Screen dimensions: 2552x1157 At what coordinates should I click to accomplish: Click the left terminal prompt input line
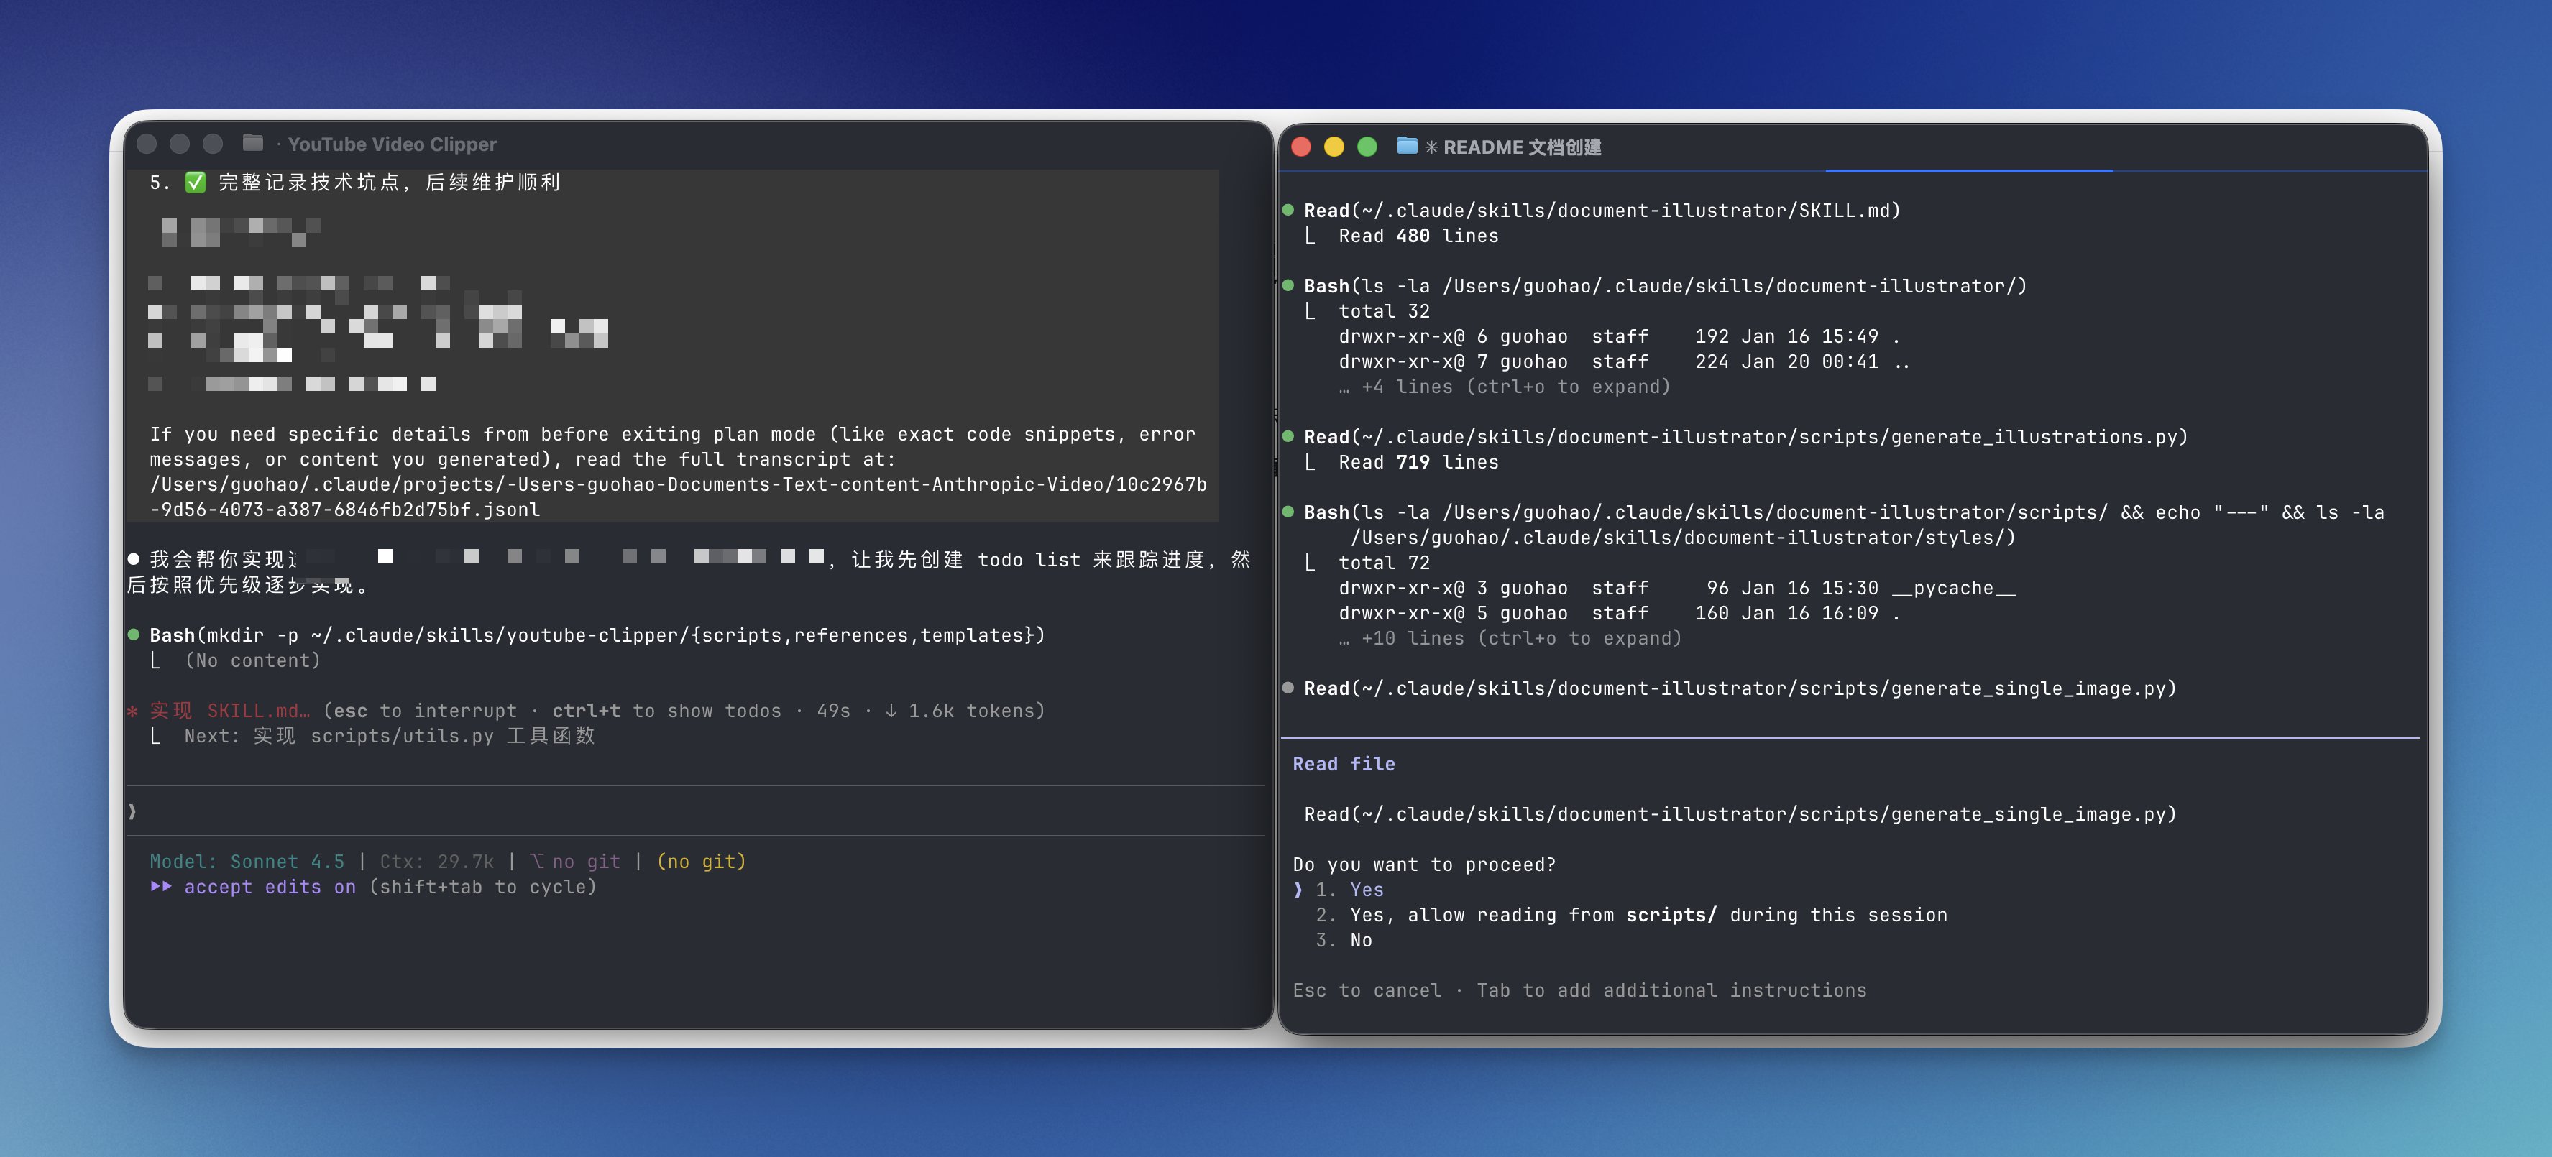point(694,811)
